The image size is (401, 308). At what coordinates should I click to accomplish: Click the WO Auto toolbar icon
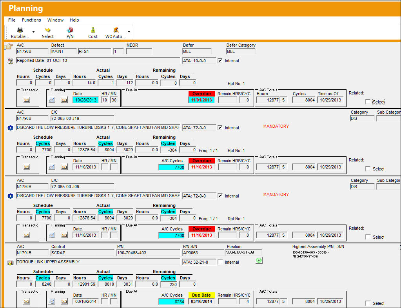(x=116, y=30)
